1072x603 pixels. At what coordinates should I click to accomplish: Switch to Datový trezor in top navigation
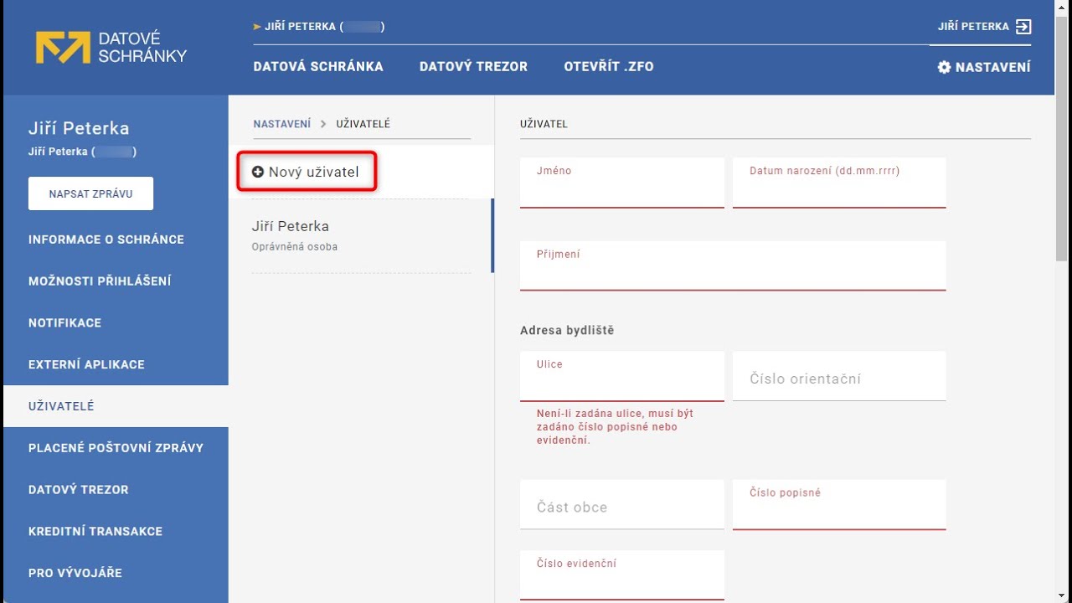click(x=473, y=67)
